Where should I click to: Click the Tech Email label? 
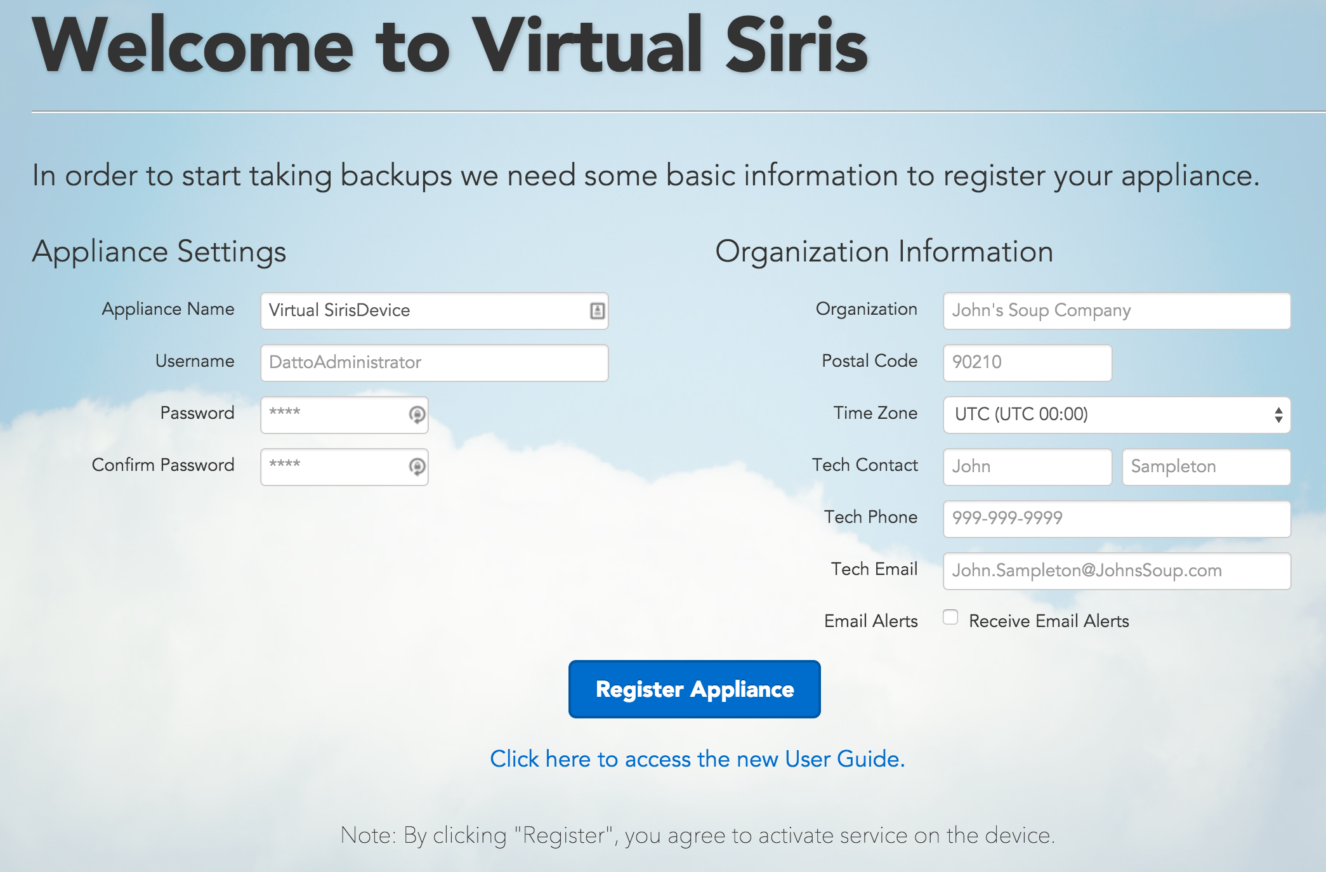(874, 569)
